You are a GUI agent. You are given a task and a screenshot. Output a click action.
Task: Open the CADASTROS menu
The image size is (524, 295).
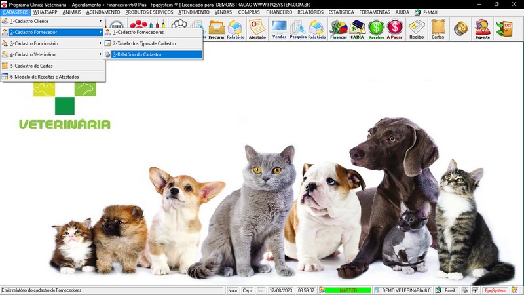[15, 12]
